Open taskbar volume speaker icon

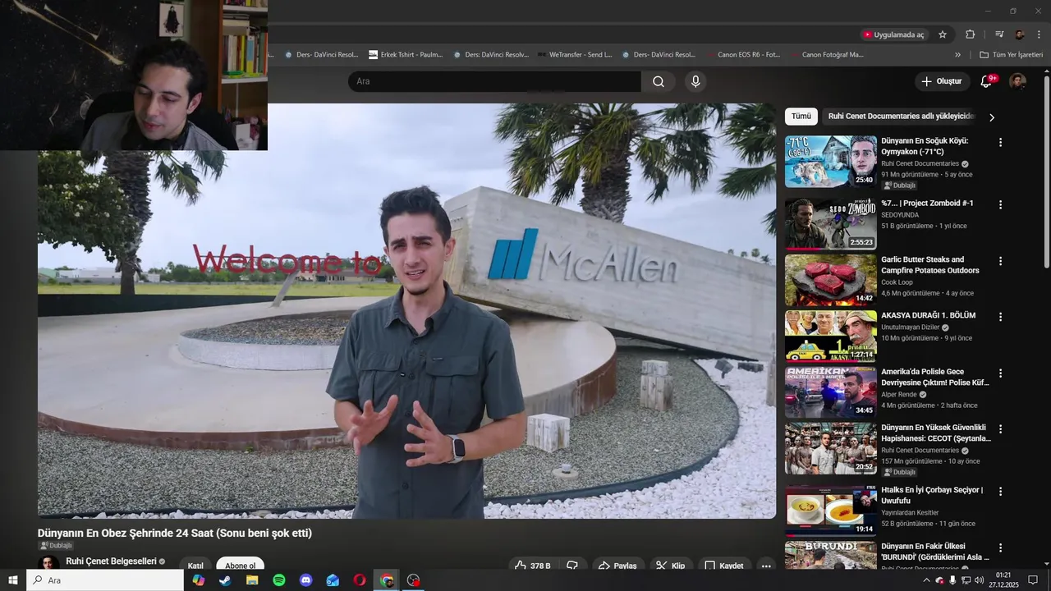(979, 580)
